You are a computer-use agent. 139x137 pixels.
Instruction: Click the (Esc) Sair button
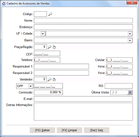click(97, 130)
